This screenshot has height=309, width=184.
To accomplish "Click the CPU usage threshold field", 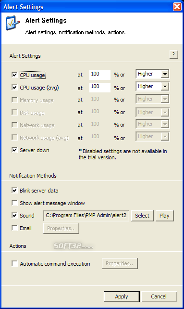I will coord(100,75).
